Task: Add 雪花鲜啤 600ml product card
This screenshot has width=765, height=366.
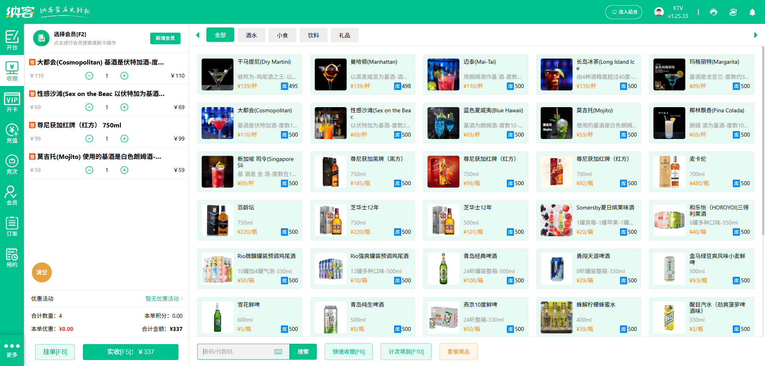Action: 250,317
